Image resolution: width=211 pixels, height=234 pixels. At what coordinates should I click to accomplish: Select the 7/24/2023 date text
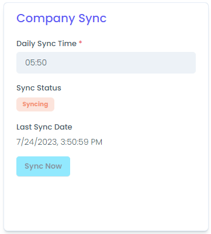point(37,142)
